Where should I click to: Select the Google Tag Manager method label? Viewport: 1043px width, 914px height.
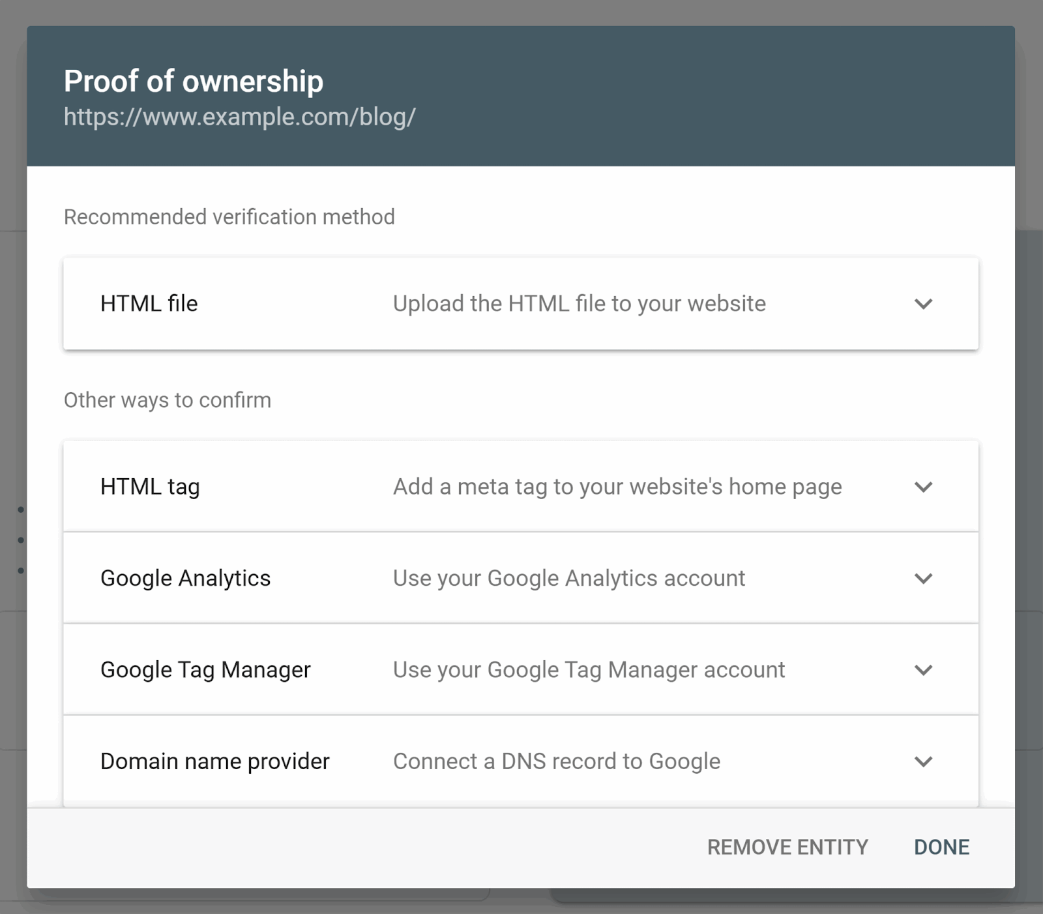[x=205, y=670]
